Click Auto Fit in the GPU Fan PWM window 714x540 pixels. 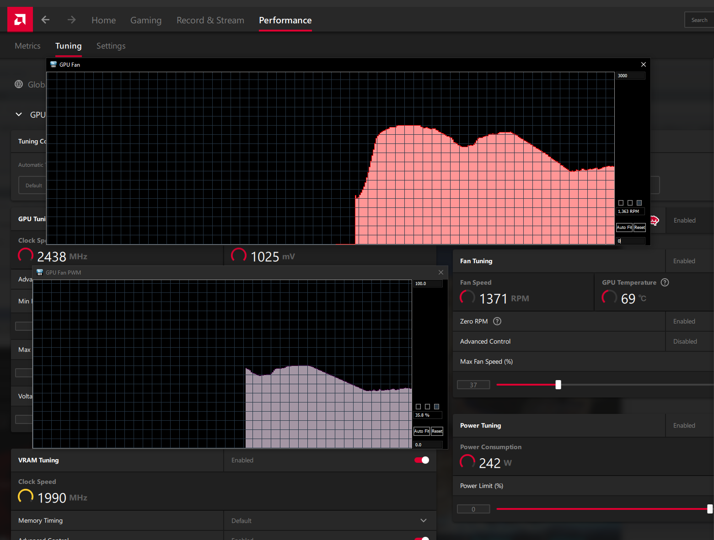pyautogui.click(x=422, y=431)
